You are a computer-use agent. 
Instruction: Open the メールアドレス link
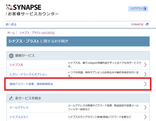pyautogui.click(x=19, y=107)
